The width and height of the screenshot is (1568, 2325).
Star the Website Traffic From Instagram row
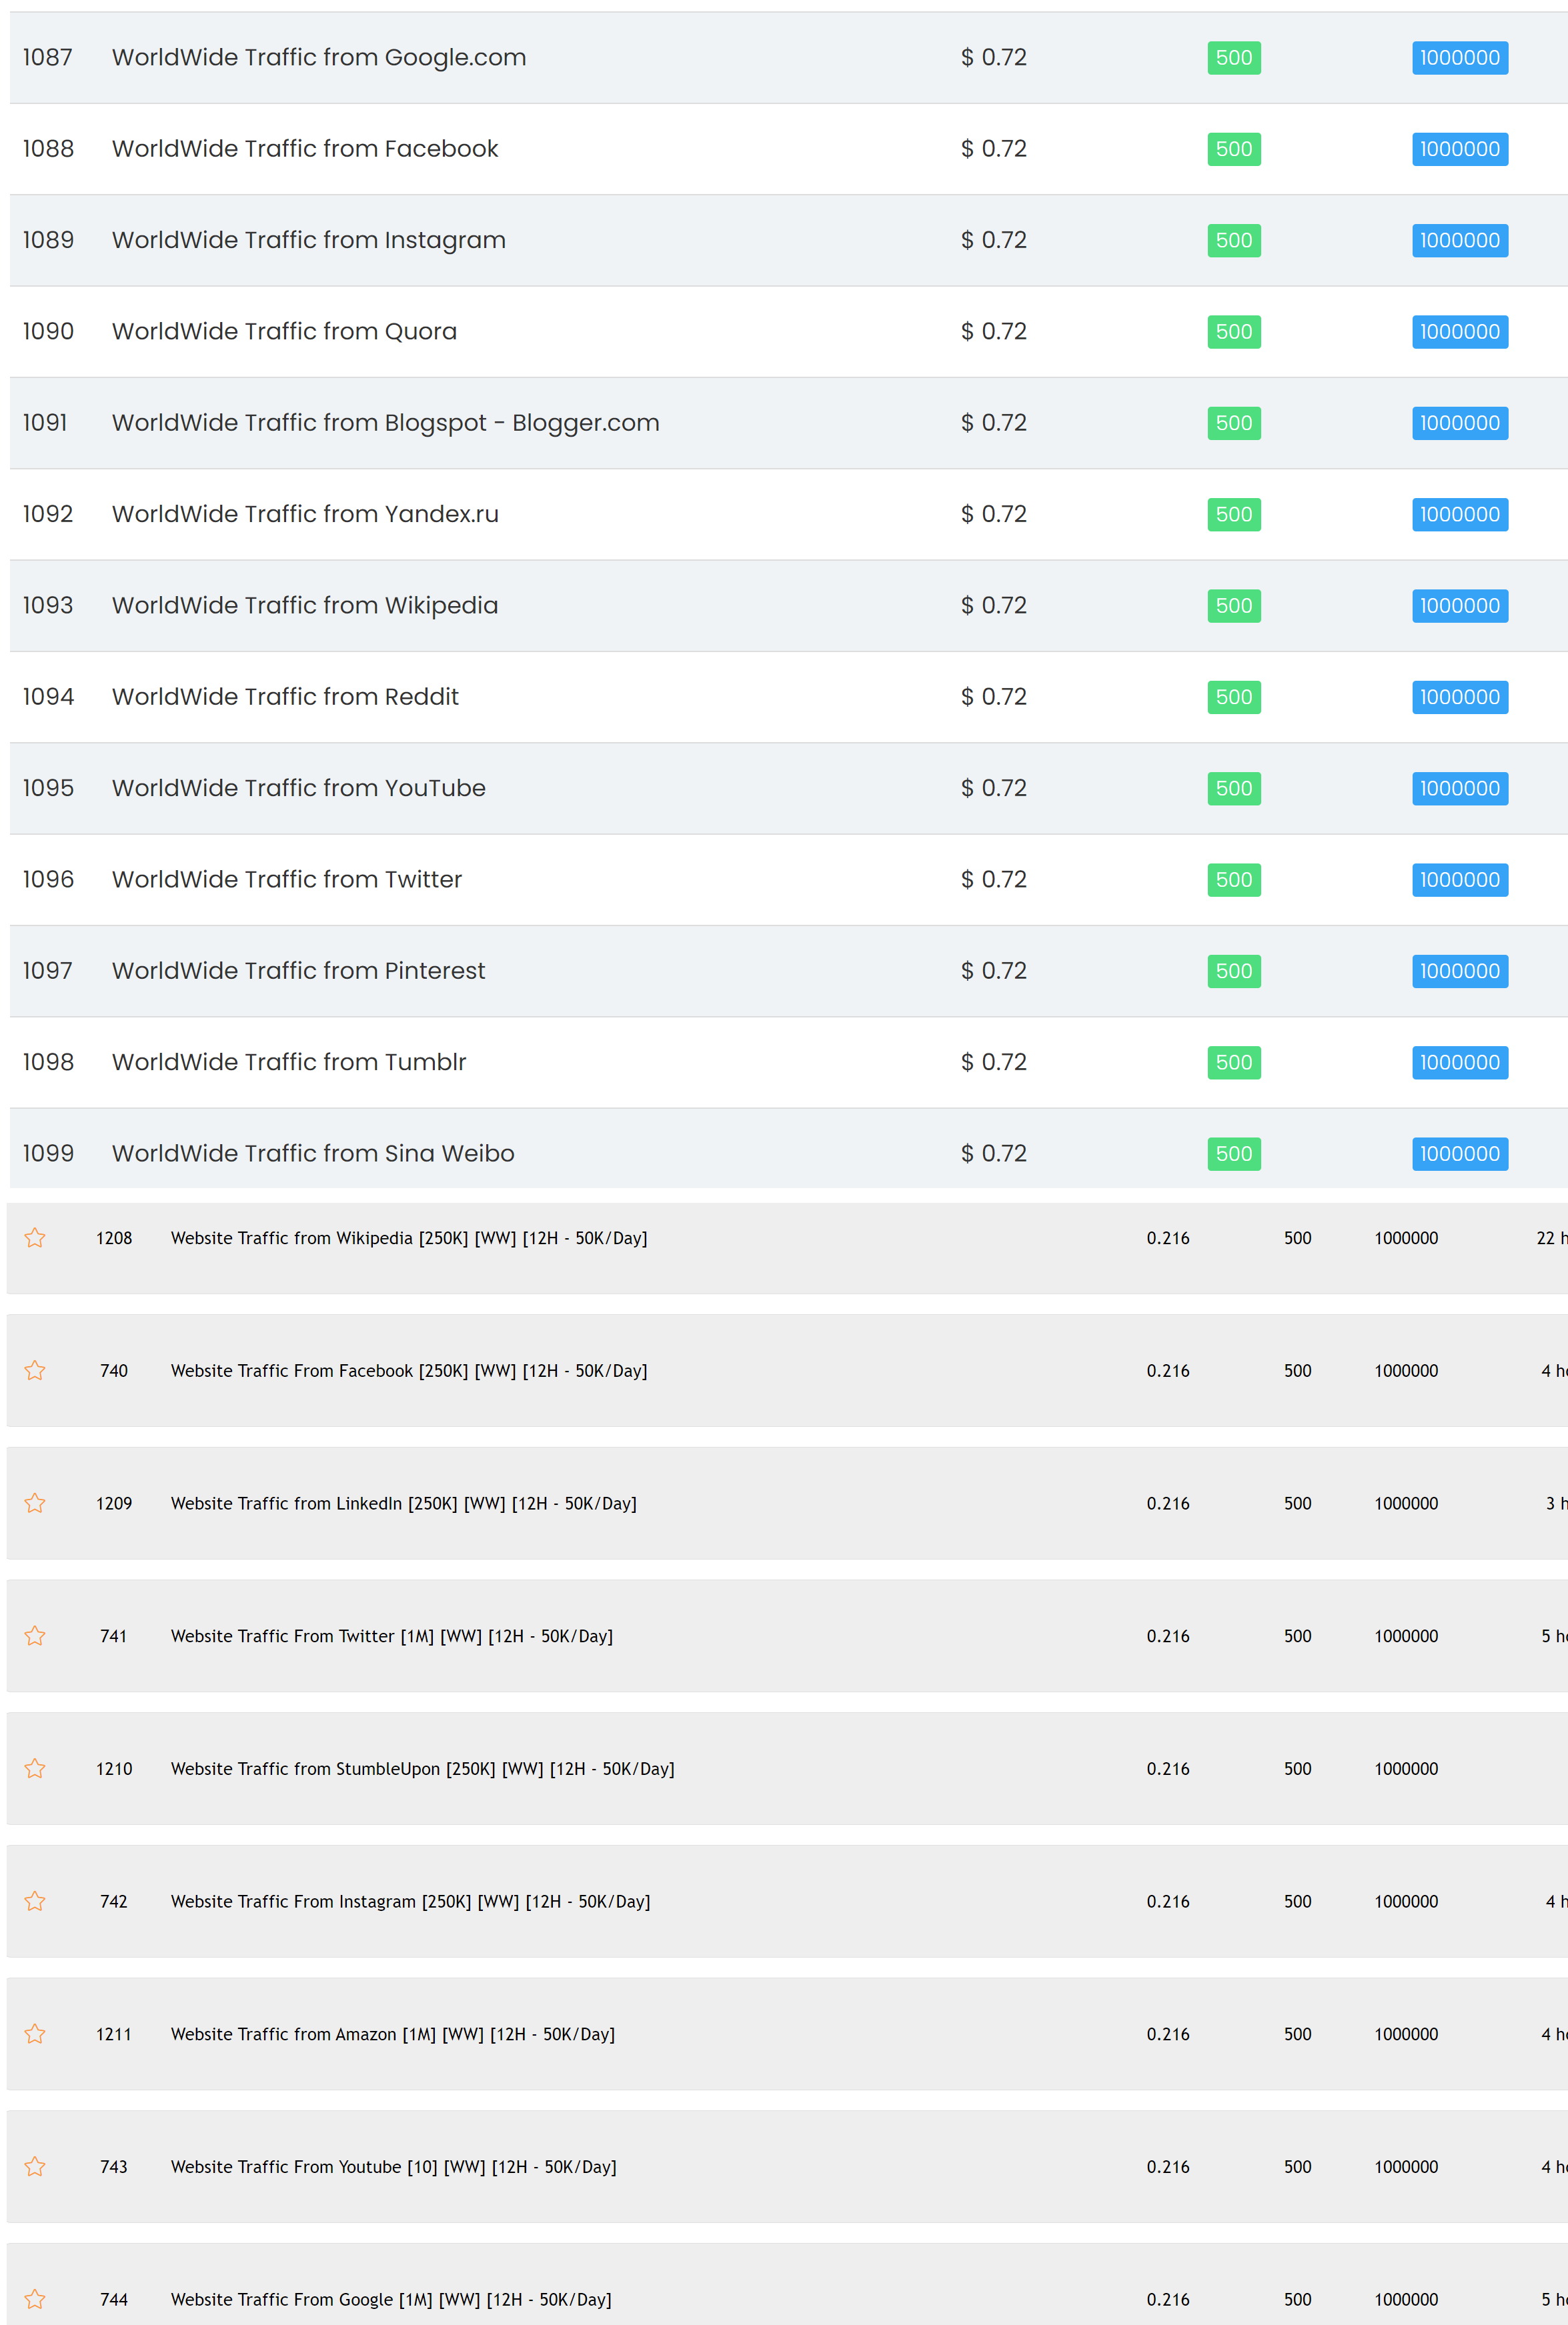35,1901
